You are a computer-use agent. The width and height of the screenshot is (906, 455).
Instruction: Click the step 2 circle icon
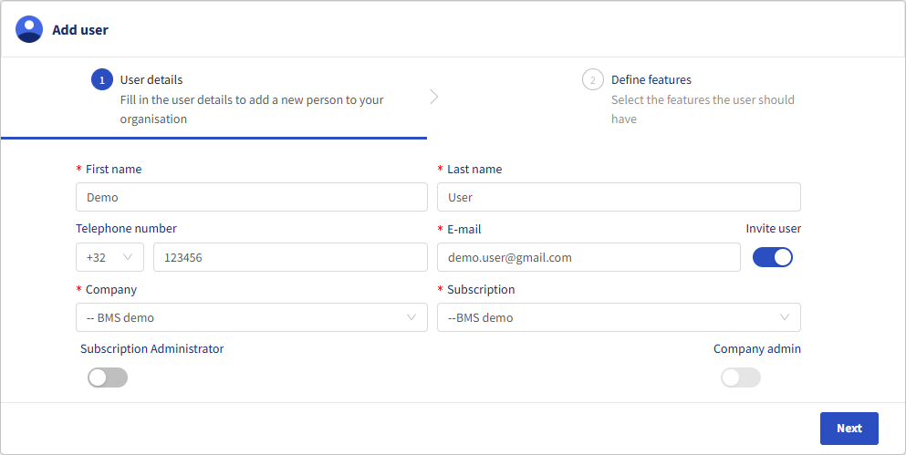click(x=592, y=80)
